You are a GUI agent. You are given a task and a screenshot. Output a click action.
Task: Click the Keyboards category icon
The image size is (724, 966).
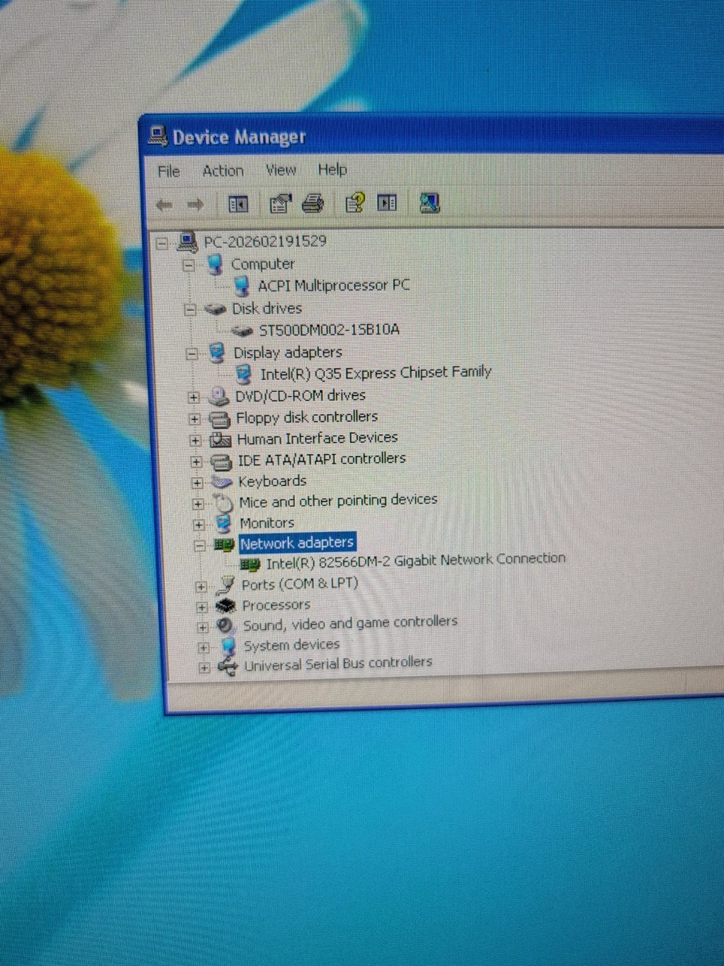[222, 482]
